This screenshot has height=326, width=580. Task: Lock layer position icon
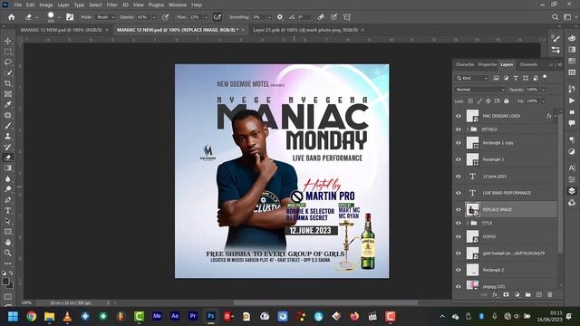pos(488,101)
